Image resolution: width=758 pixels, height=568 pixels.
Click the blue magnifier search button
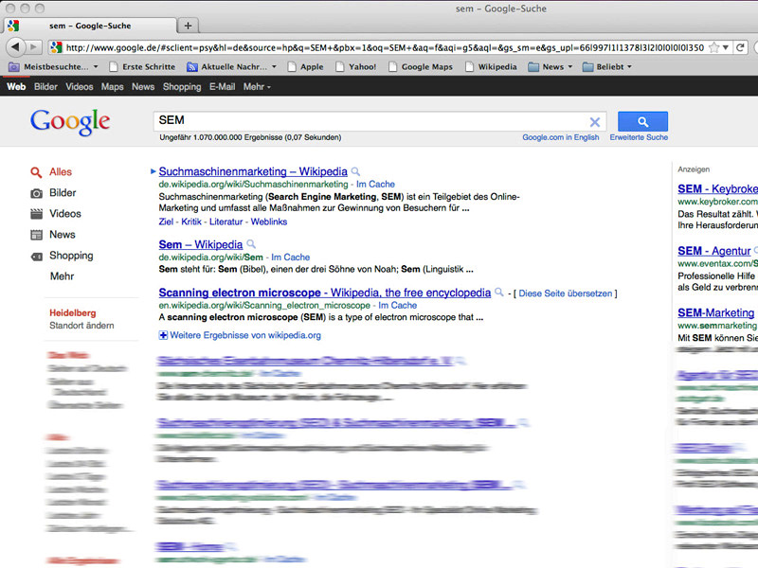pos(642,121)
